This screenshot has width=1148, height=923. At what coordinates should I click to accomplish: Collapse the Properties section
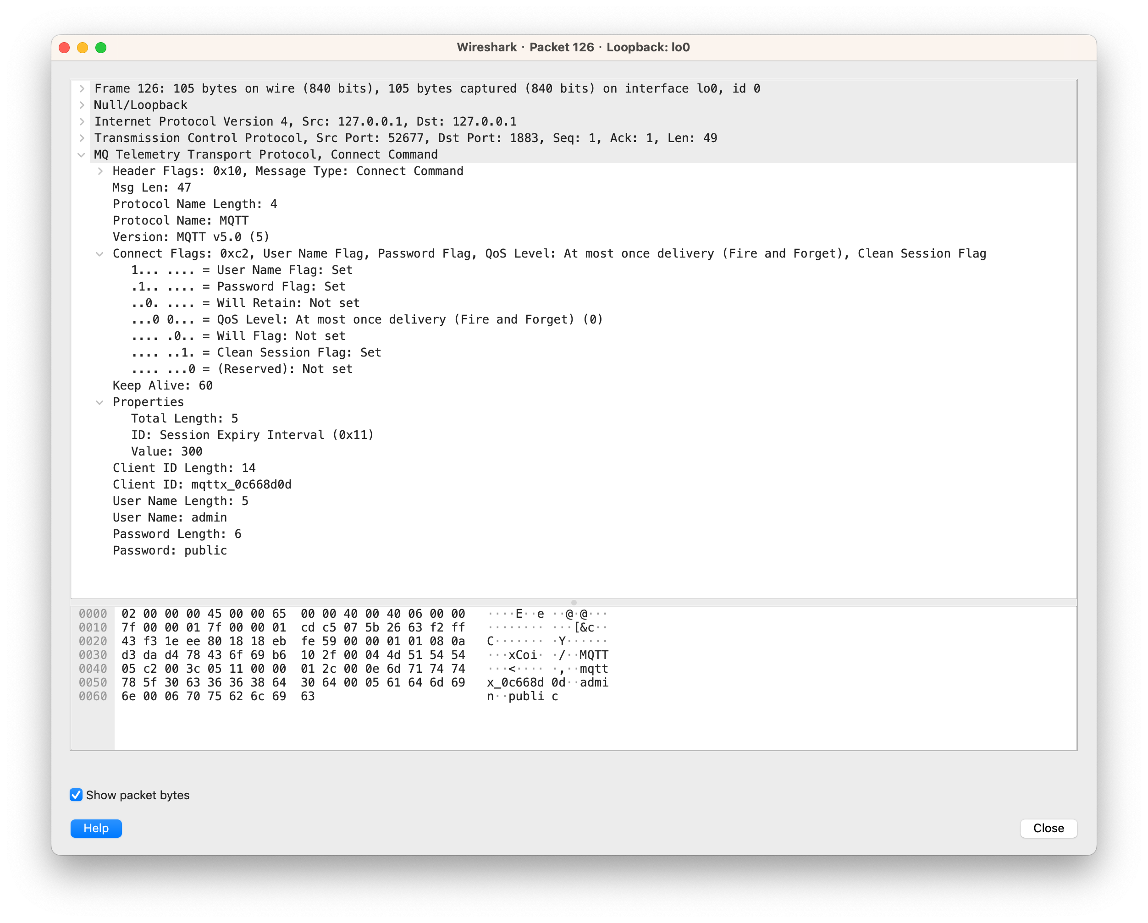100,402
